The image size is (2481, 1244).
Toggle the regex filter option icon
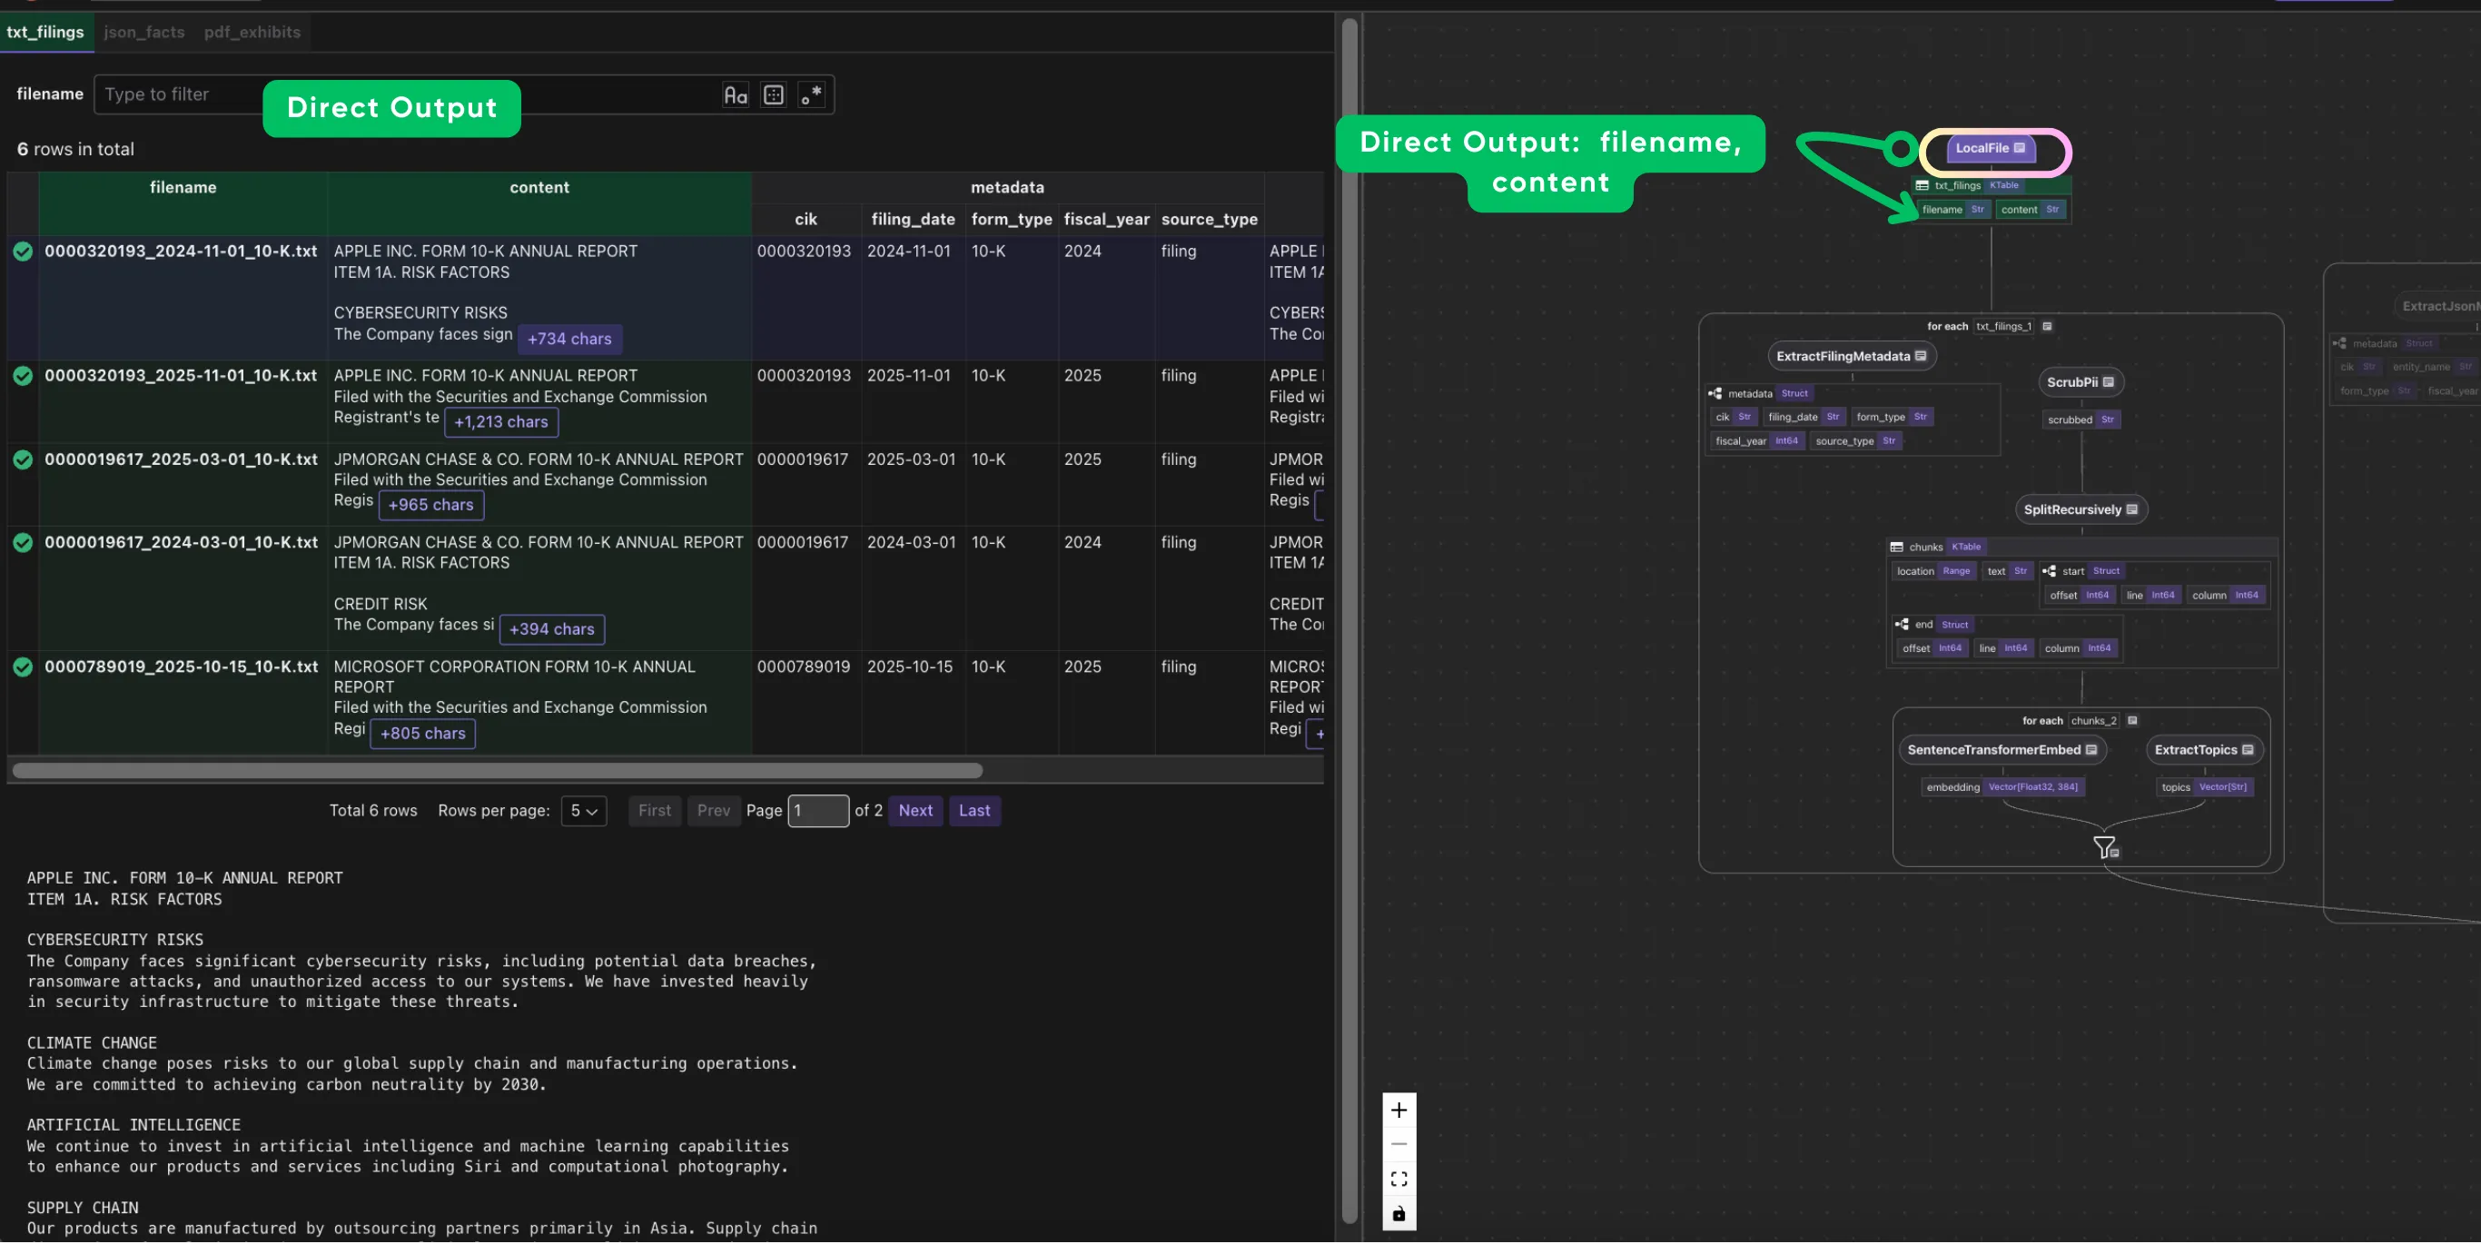pyautogui.click(x=811, y=94)
